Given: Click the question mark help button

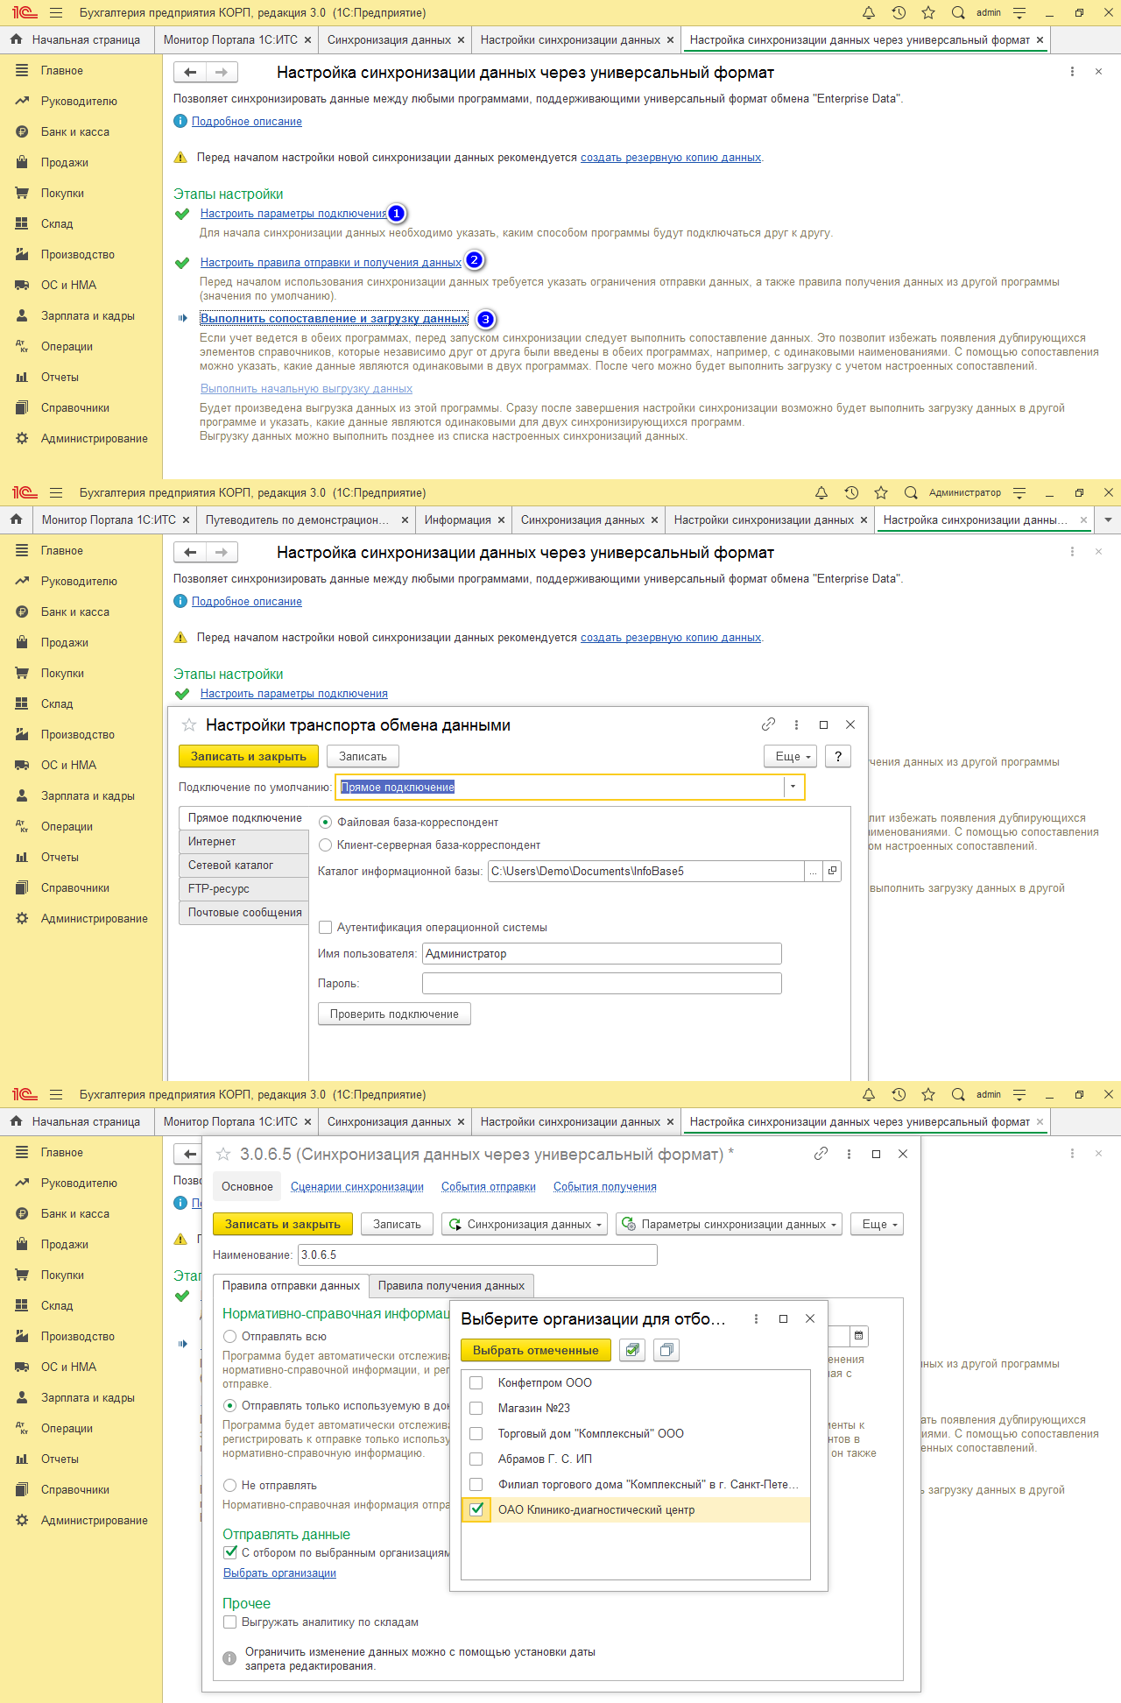Looking at the screenshot, I should [838, 756].
